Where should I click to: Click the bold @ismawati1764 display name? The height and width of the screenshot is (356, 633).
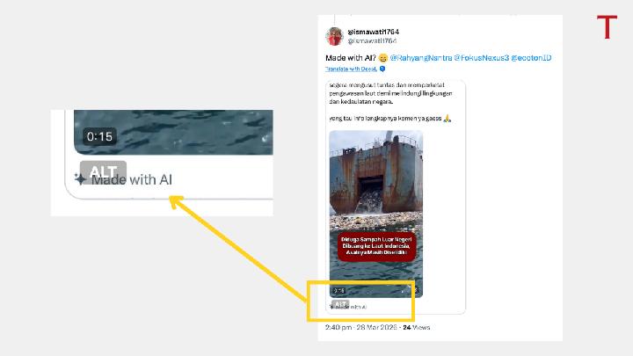(x=374, y=32)
